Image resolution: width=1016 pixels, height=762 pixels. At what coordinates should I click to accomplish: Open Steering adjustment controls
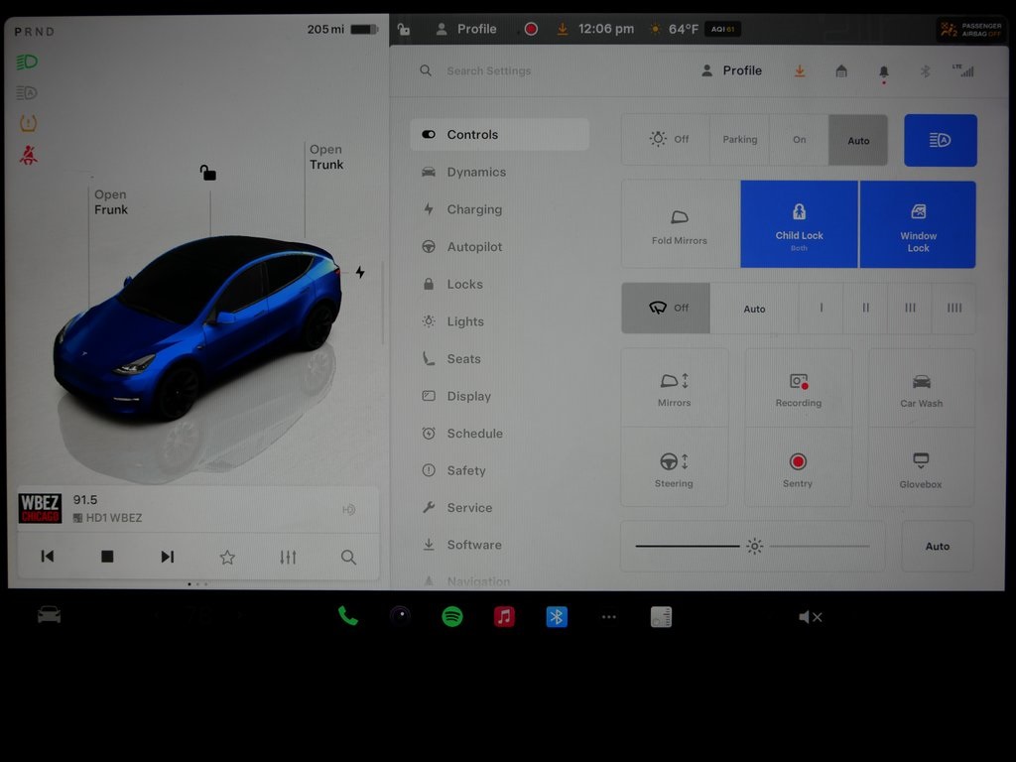(674, 467)
